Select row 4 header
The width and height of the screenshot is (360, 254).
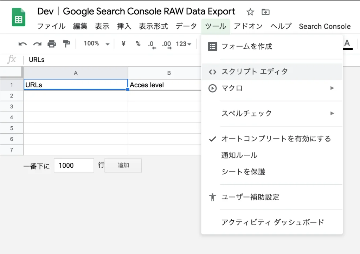click(12, 118)
